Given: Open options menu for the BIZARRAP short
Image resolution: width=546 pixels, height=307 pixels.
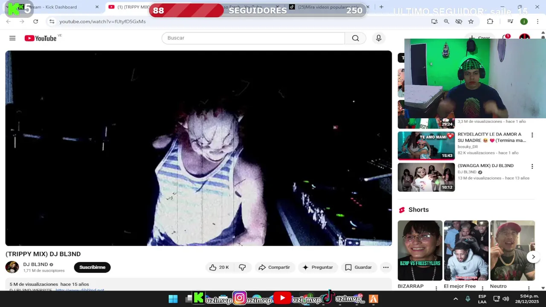Looking at the screenshot, I should [x=436, y=288].
